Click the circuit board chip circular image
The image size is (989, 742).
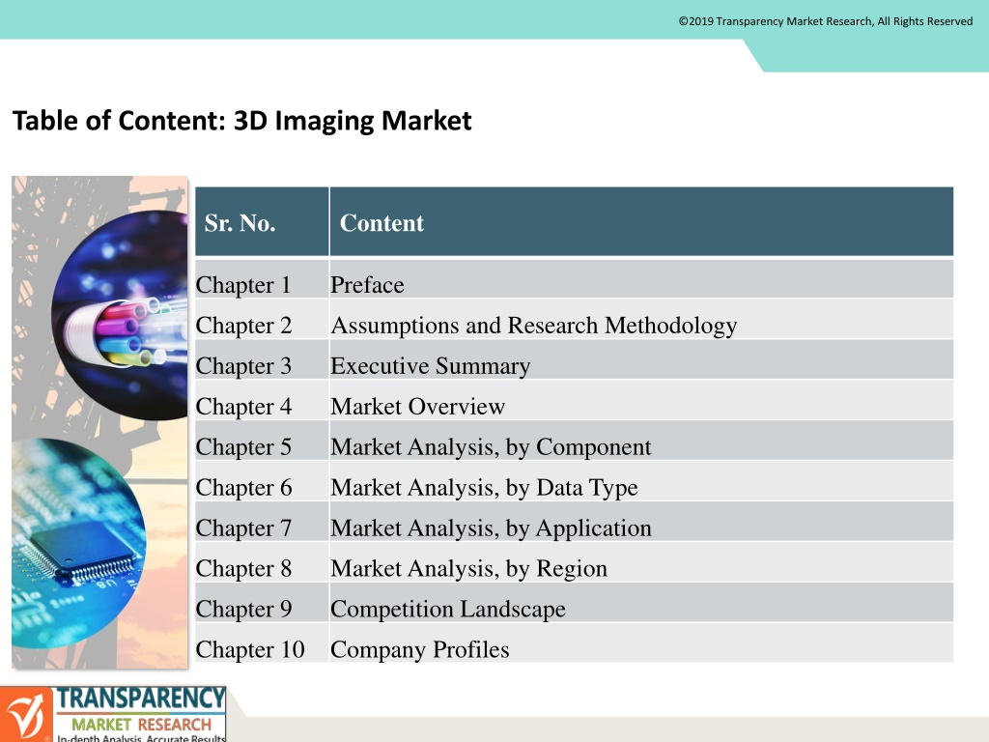coord(79,543)
